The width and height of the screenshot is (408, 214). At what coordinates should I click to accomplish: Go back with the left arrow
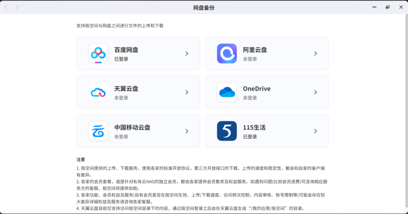(5, 7)
